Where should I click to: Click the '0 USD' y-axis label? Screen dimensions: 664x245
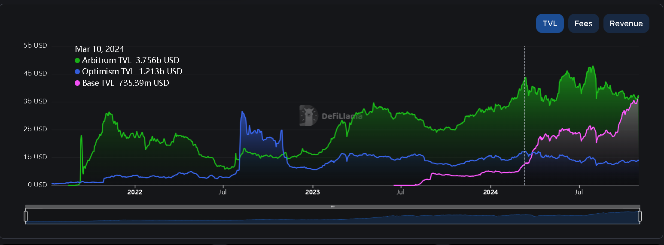click(x=37, y=185)
